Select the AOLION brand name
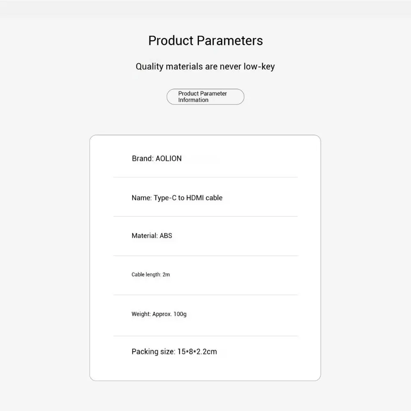This screenshot has width=411, height=411. click(x=169, y=159)
